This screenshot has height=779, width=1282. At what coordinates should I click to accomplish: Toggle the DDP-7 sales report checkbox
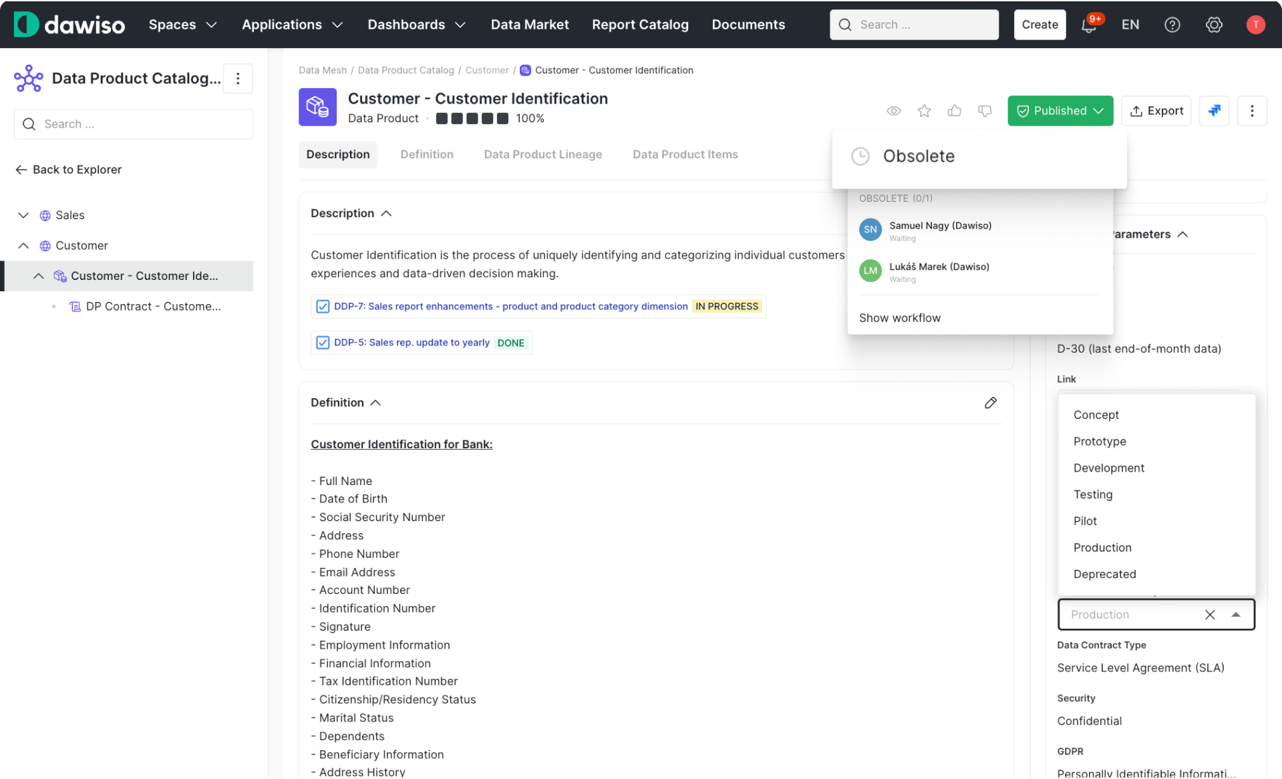point(323,307)
